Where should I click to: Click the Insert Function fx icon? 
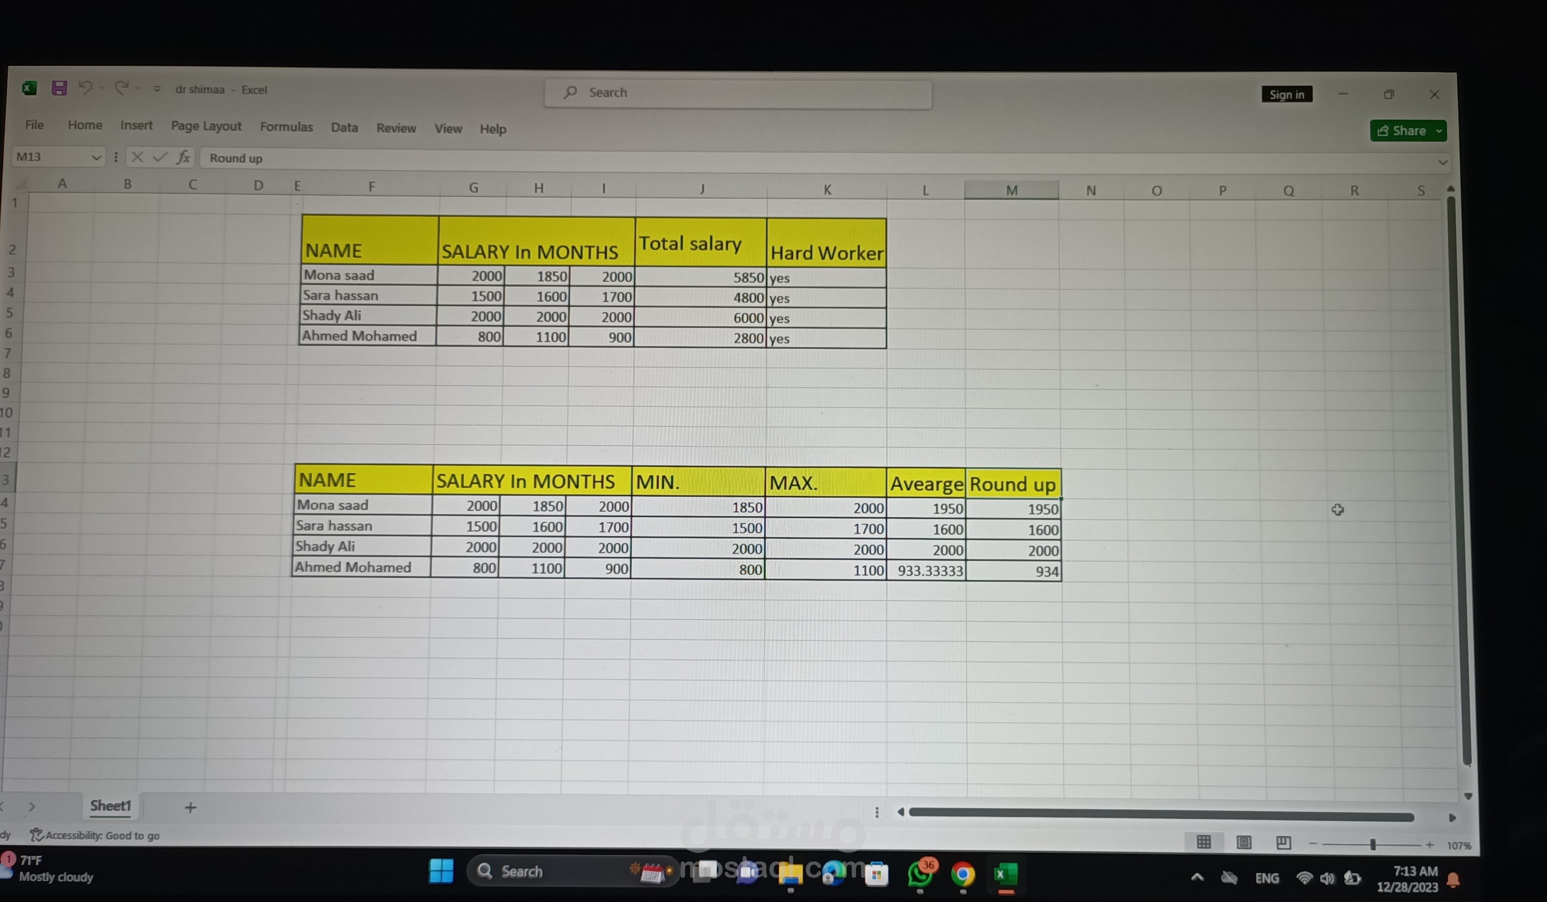(183, 158)
